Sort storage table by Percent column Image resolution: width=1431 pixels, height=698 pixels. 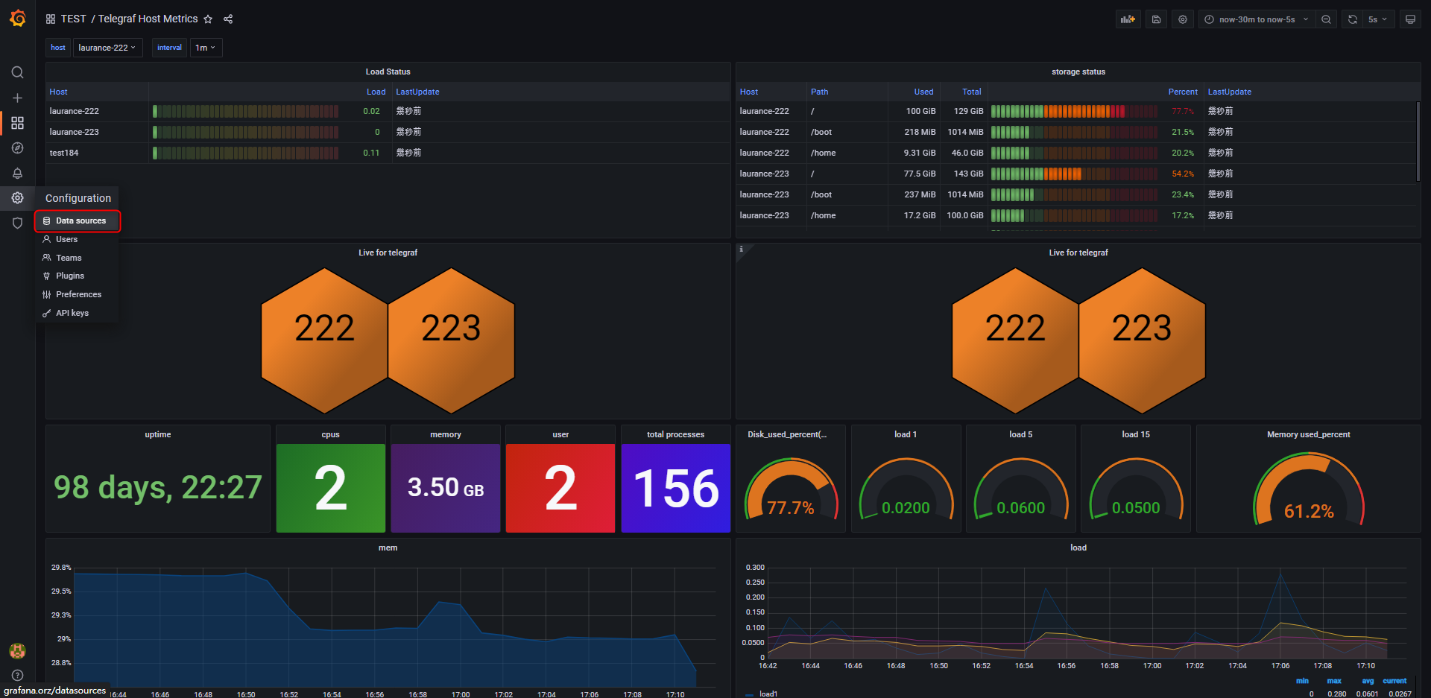[x=1182, y=92]
